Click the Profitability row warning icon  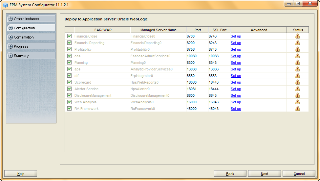[298, 49]
